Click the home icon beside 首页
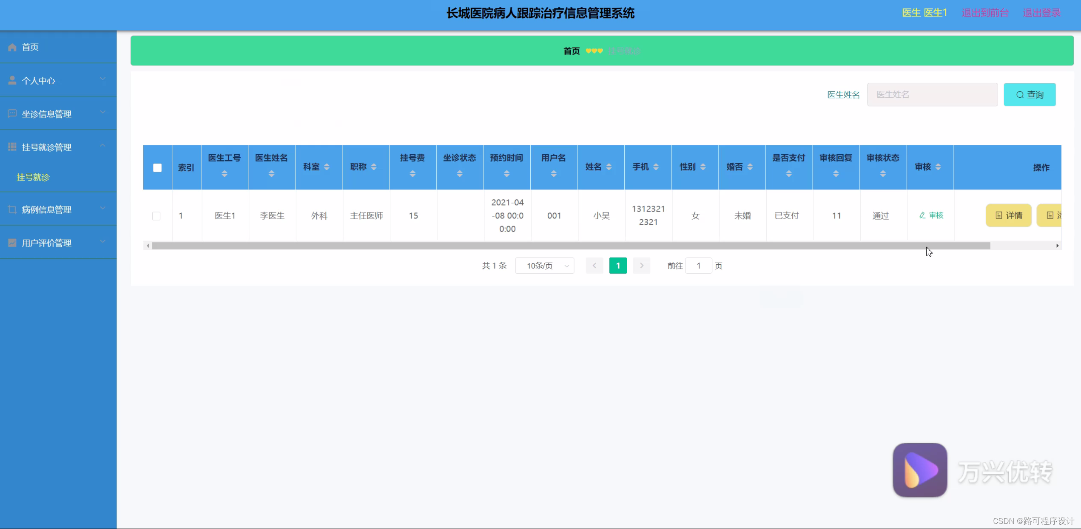Screen dimensions: 1081x529 (x=12, y=47)
